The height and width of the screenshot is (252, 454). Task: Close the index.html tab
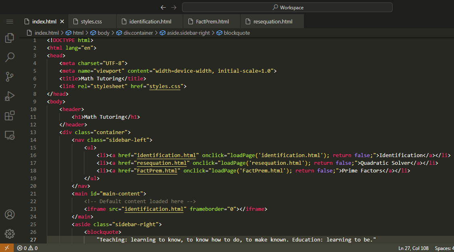coord(62,21)
